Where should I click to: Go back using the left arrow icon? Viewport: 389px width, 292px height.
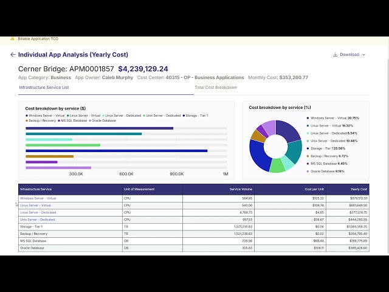(13, 55)
